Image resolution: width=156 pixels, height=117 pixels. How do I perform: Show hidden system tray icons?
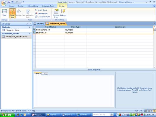click(x=117, y=115)
